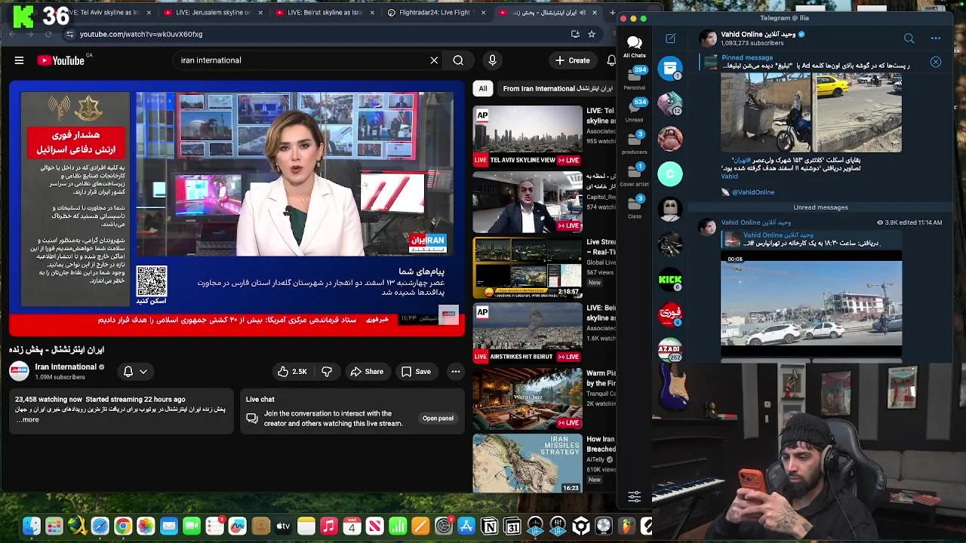Switch to the Beirut skyline tab
The image size is (966, 543).
click(323, 13)
